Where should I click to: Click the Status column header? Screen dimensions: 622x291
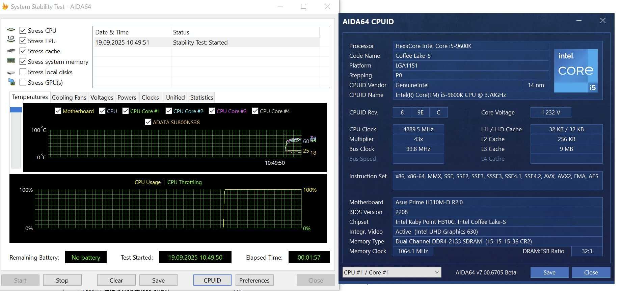[245, 32]
